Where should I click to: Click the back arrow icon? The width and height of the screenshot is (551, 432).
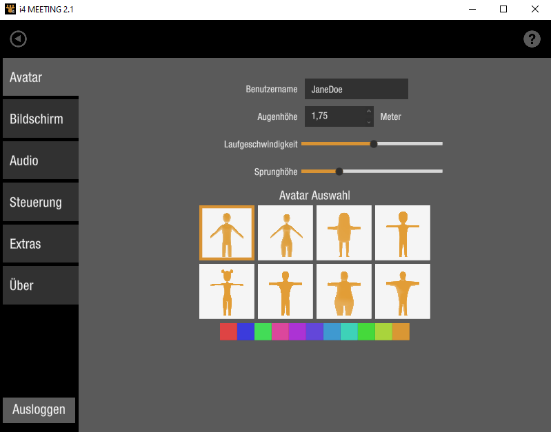tap(19, 39)
